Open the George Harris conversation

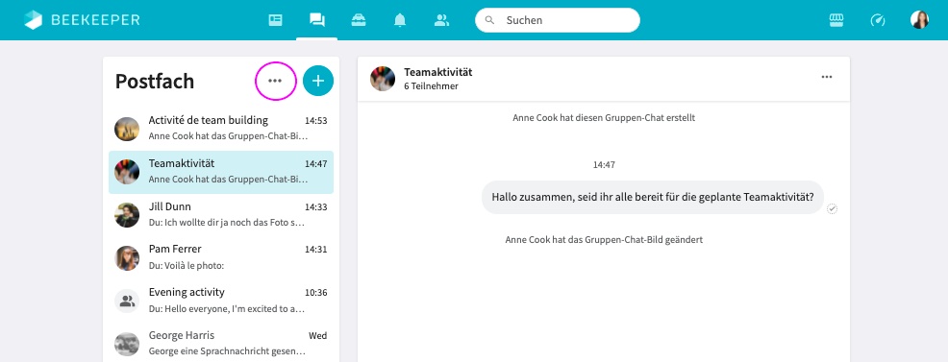[221, 344]
